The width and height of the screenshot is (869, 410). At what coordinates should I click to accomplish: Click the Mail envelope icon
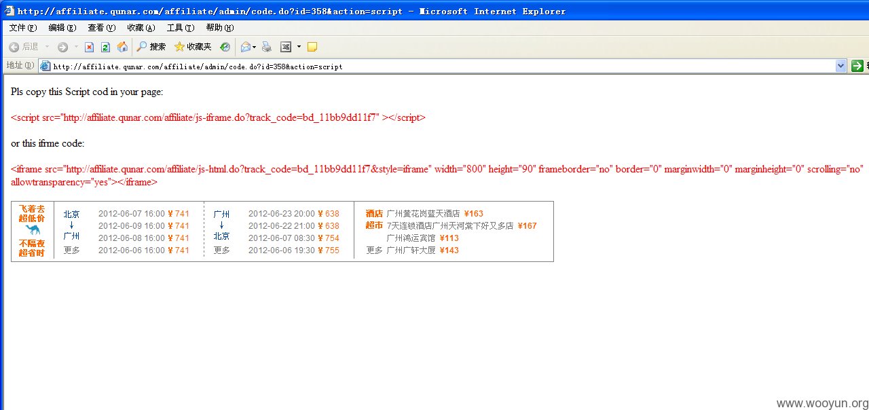[x=245, y=47]
